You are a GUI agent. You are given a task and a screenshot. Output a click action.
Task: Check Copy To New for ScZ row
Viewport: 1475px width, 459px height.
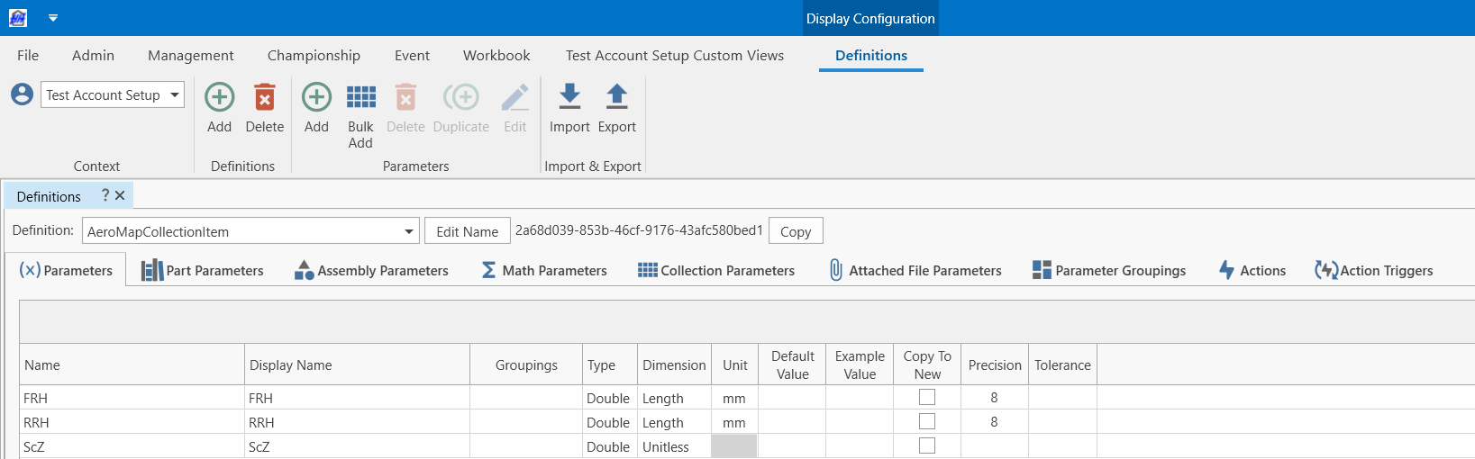click(x=926, y=445)
